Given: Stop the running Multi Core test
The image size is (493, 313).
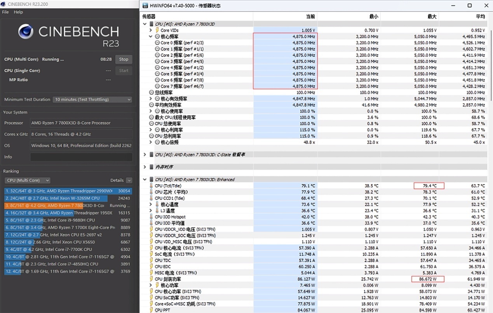Looking at the screenshot, I should [x=124, y=59].
